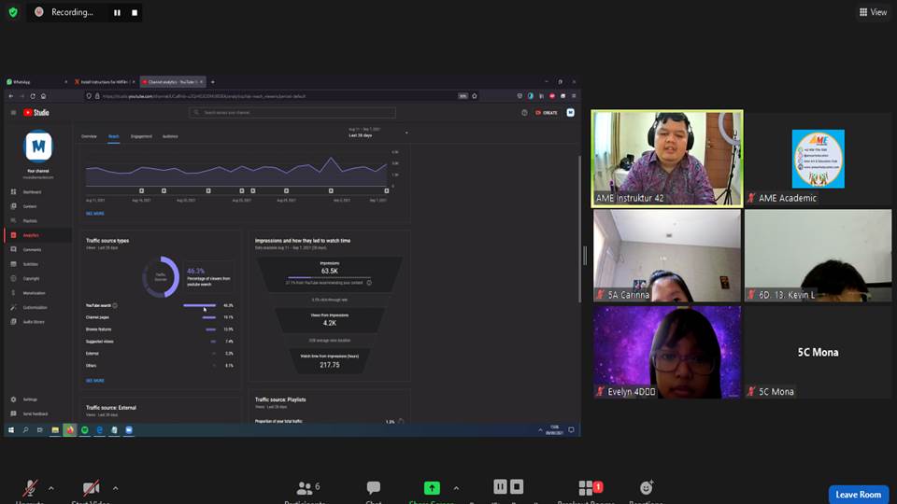Stop recording next to Recording label
This screenshot has height=504, width=897.
(135, 12)
